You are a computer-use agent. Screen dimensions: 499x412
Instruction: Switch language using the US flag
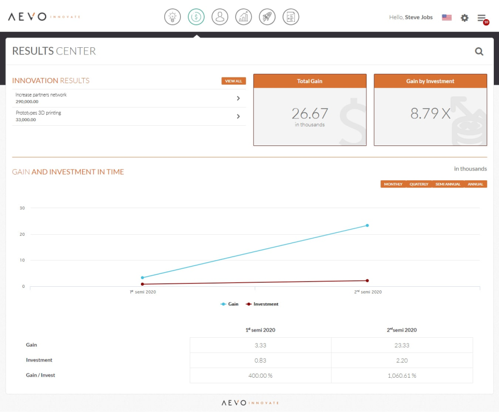446,17
